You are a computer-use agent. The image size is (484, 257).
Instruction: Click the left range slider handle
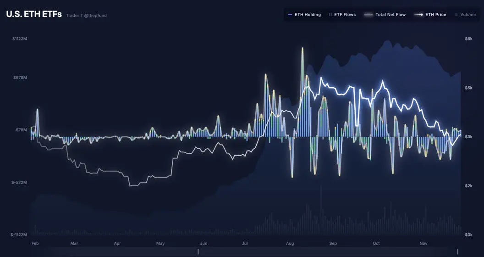click(198, 251)
